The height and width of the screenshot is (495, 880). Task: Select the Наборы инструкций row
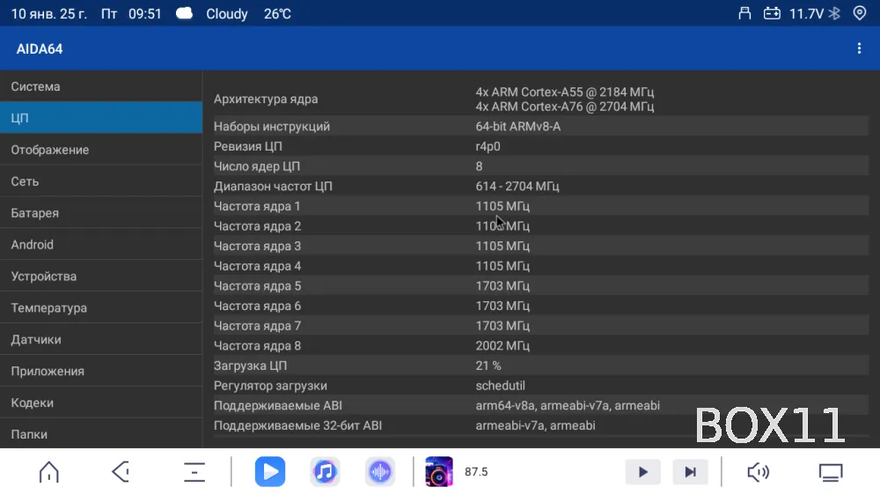[541, 127]
